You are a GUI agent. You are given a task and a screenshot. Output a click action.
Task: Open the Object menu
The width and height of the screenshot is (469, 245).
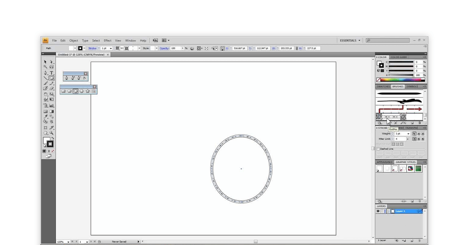pos(74,41)
